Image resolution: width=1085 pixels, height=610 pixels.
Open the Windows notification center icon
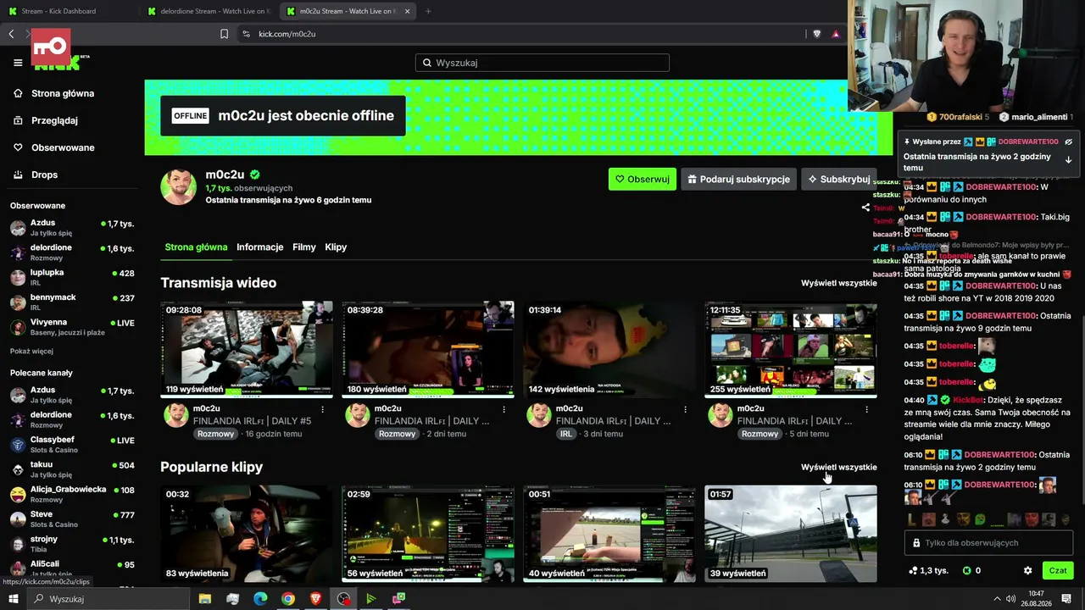pos(1066,599)
